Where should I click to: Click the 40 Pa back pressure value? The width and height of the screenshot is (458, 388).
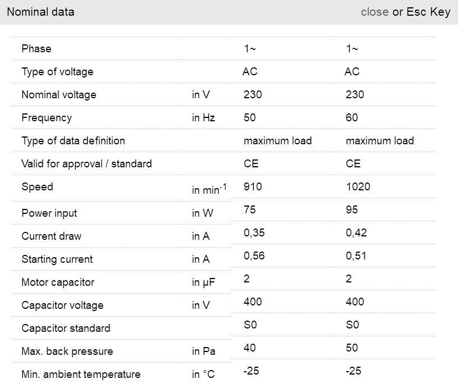tap(250, 348)
